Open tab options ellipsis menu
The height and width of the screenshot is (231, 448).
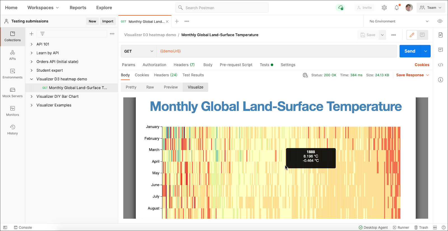[x=187, y=21]
